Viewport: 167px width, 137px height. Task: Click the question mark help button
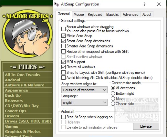(144, 4)
